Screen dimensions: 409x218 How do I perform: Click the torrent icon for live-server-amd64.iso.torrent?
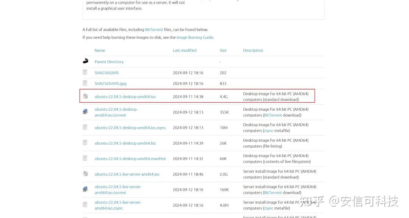(85, 189)
